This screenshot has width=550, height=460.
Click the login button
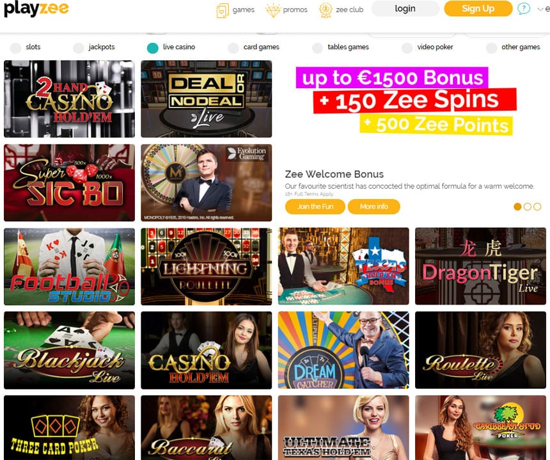[x=405, y=8]
